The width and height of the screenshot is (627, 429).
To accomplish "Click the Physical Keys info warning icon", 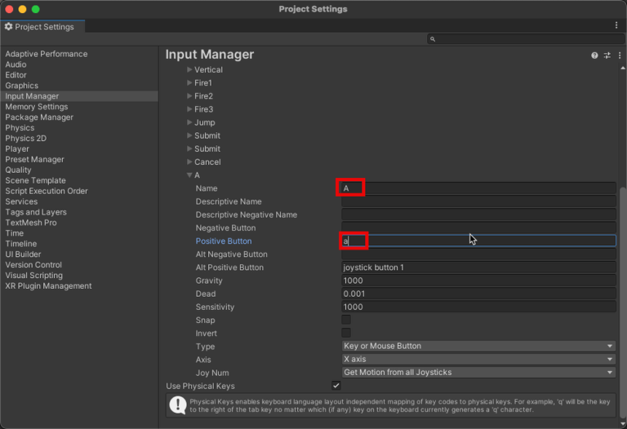I will click(177, 405).
